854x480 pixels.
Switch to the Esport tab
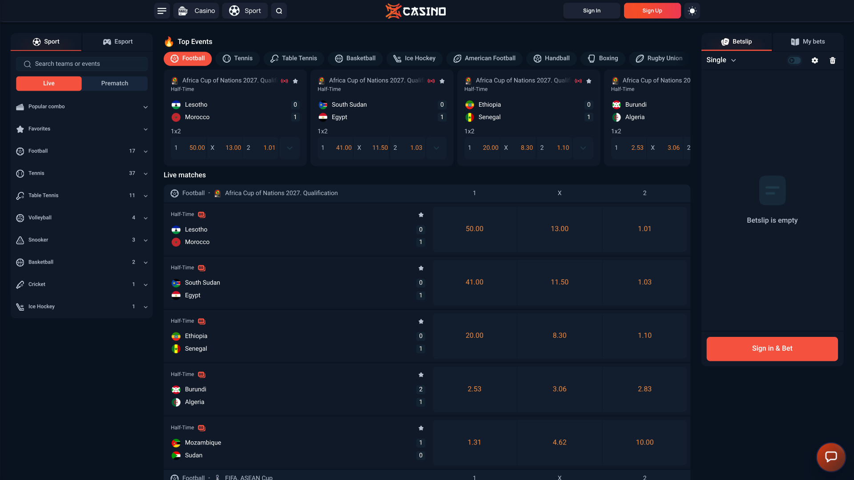[x=117, y=42]
